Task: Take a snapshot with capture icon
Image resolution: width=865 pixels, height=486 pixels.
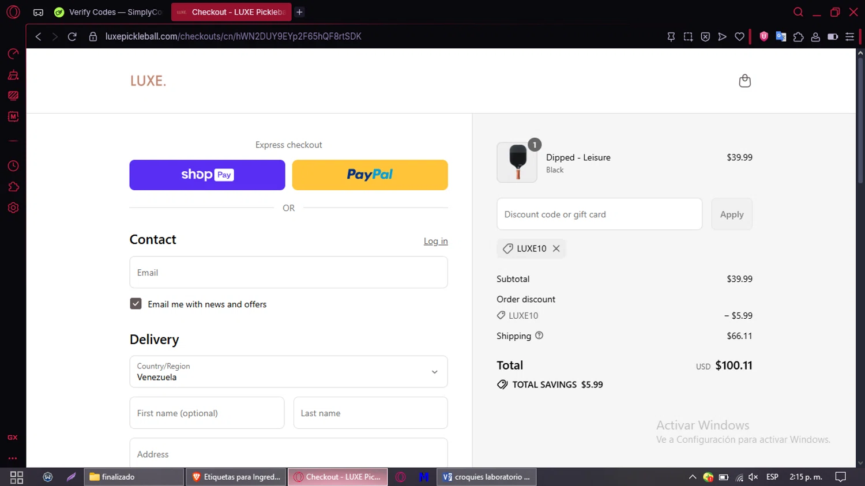Action: point(688,36)
